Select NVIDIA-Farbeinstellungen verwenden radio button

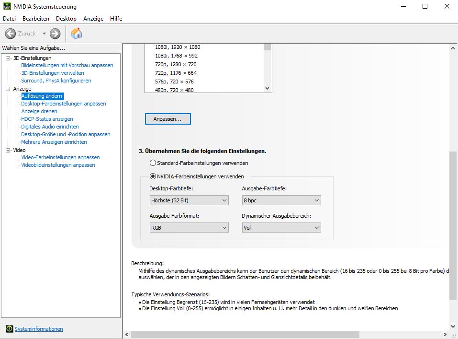pyautogui.click(x=153, y=176)
